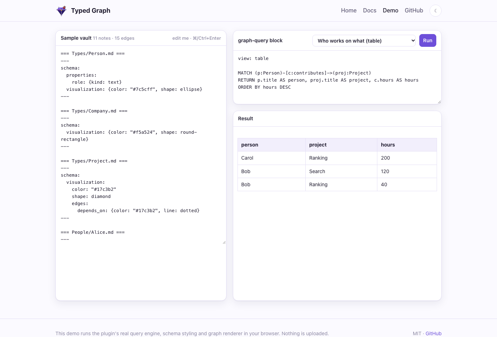Open the Home nav link

pos(349,11)
